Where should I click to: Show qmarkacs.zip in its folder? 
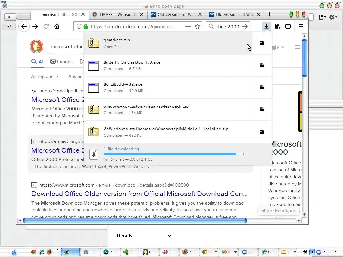[262, 43]
